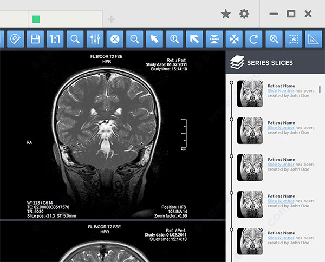Click the circled X cancel icon
This screenshot has height=262, width=325.
coord(115,39)
